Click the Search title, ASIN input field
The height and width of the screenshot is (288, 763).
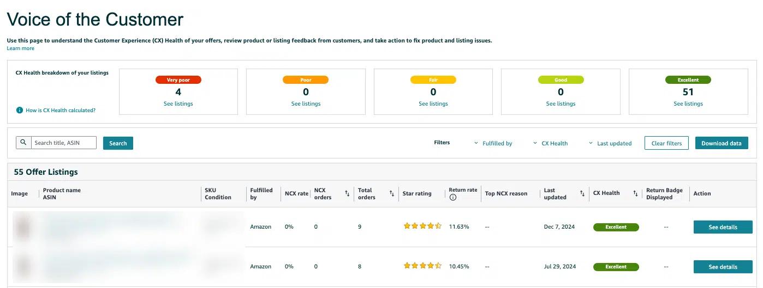pos(64,143)
